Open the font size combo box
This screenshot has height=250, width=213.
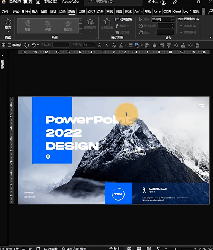coord(89,45)
